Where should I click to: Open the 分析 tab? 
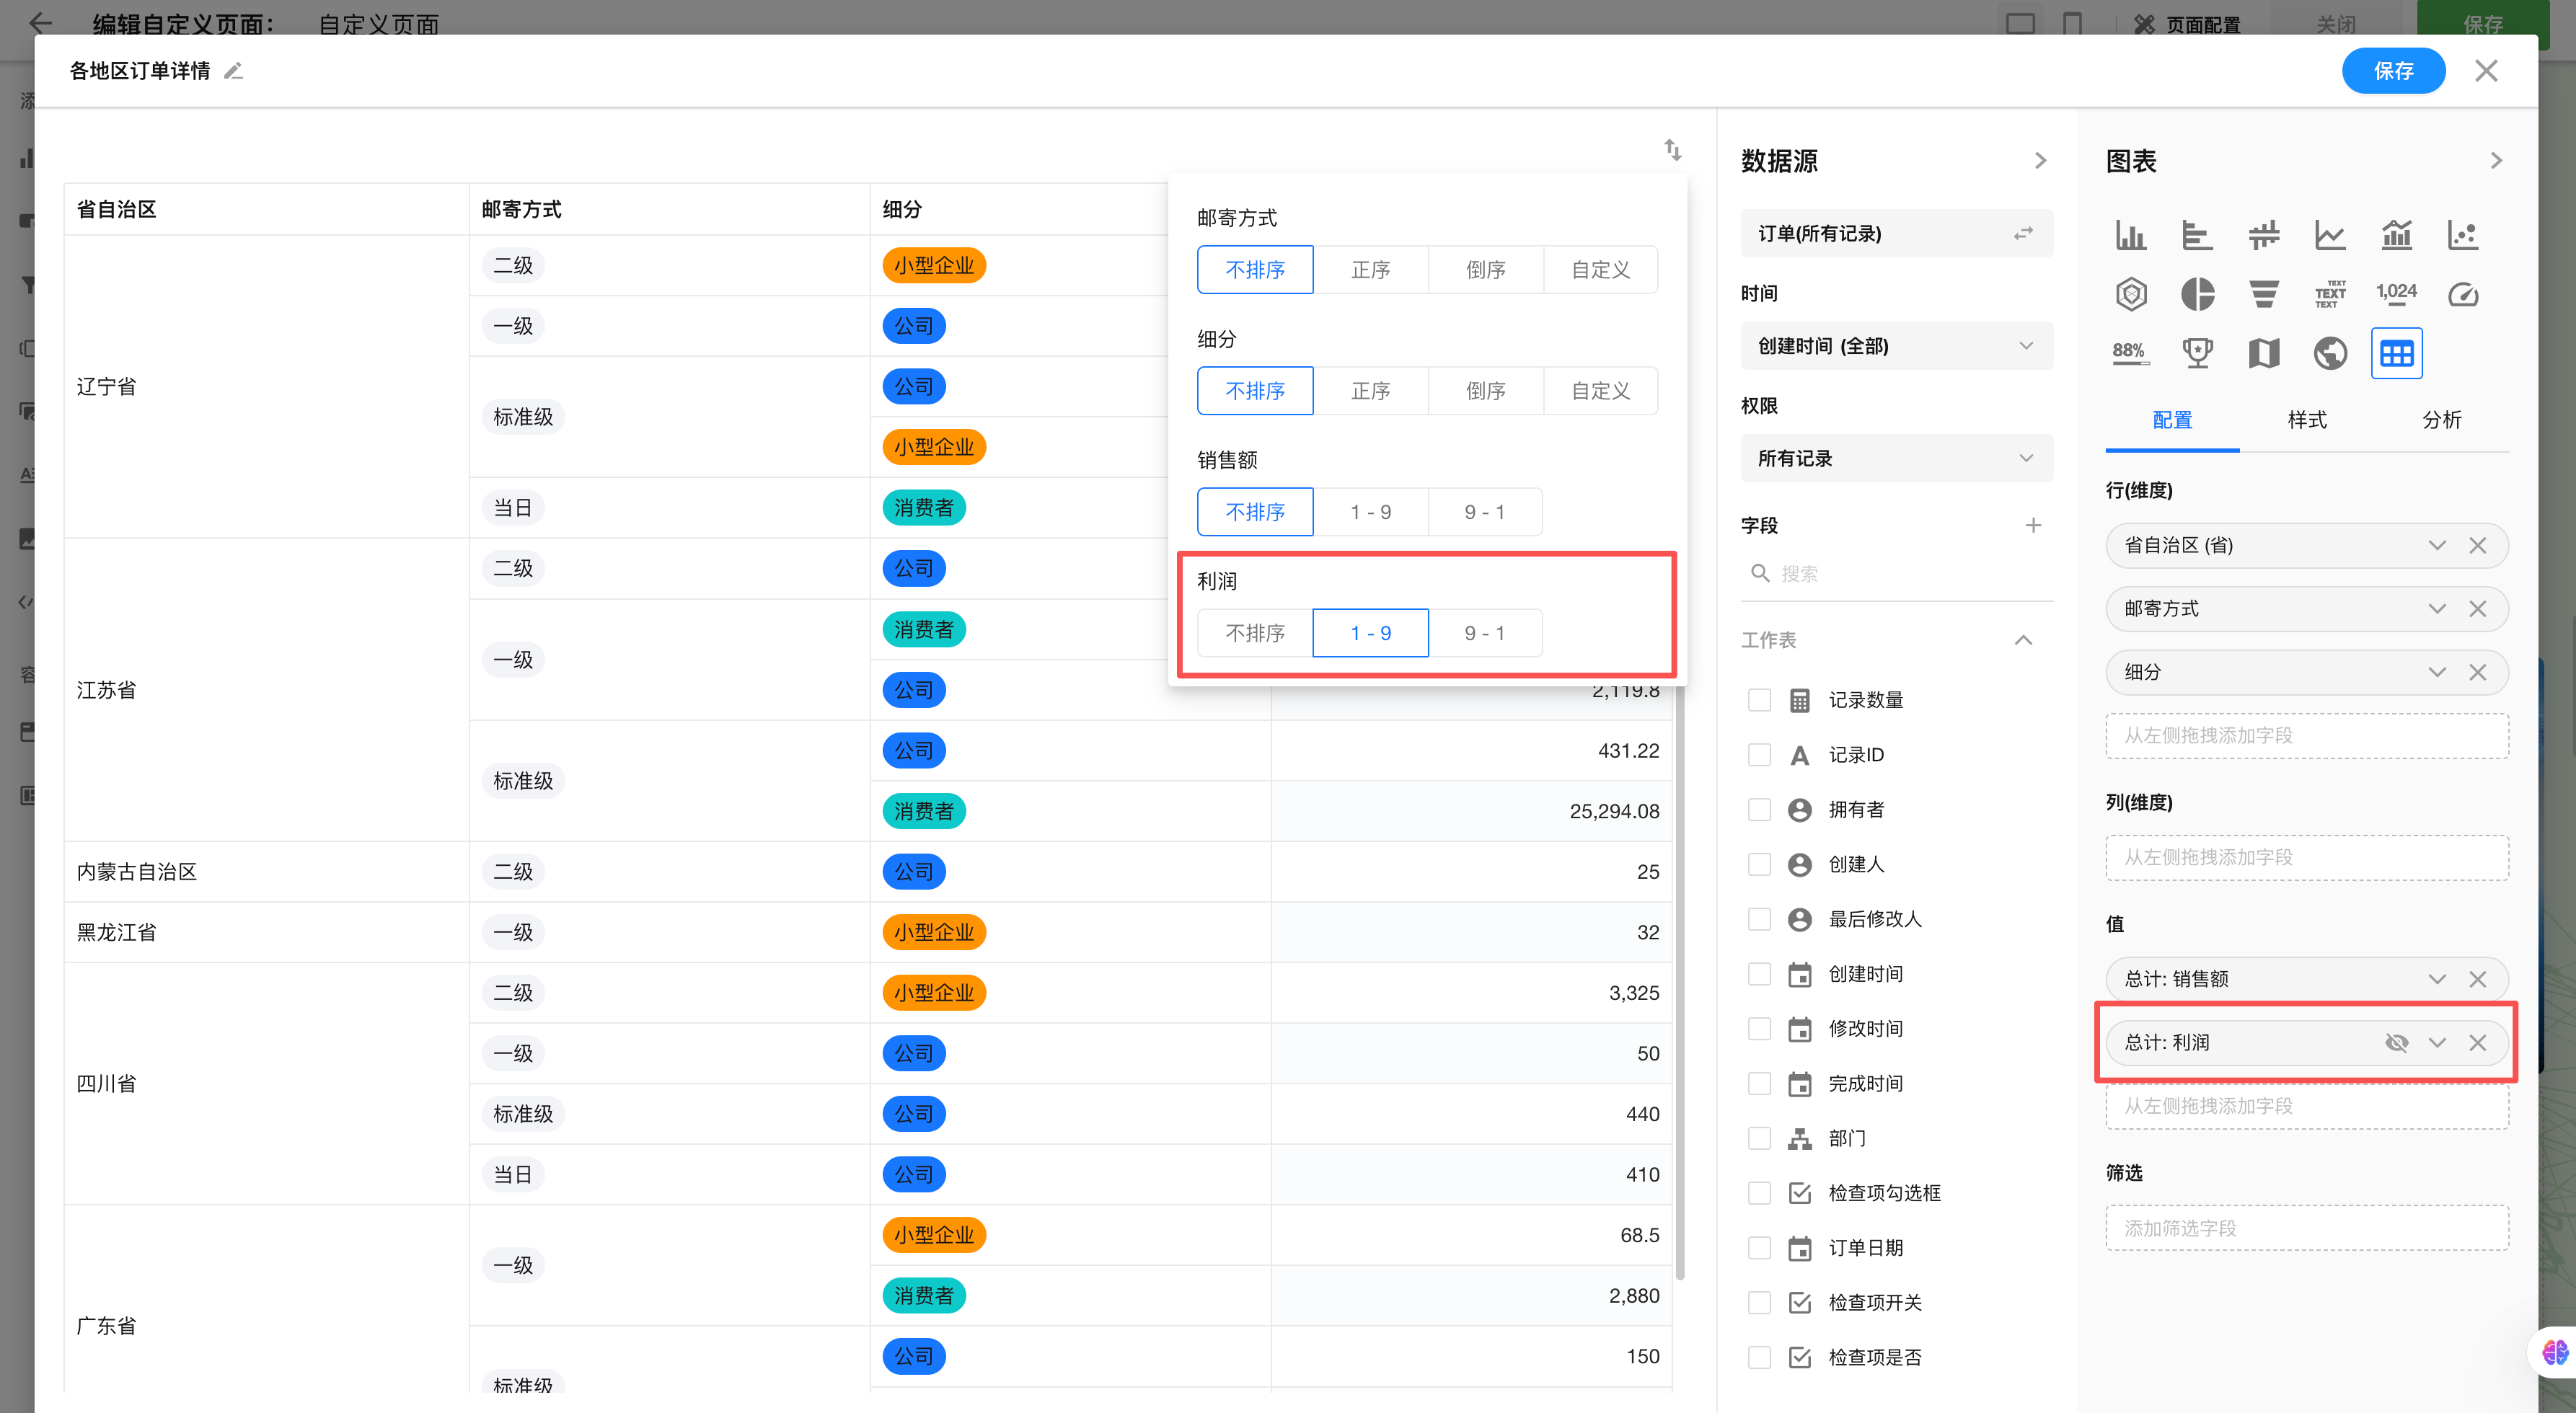coord(2441,420)
